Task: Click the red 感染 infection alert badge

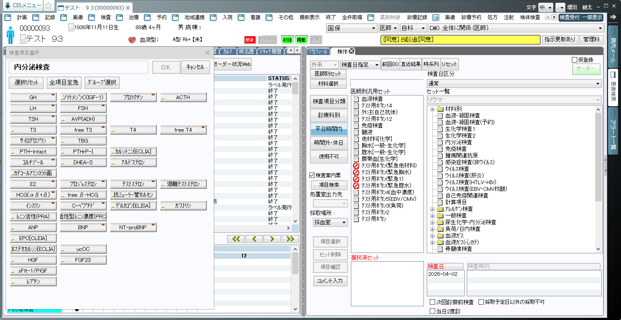Action: pos(249,40)
